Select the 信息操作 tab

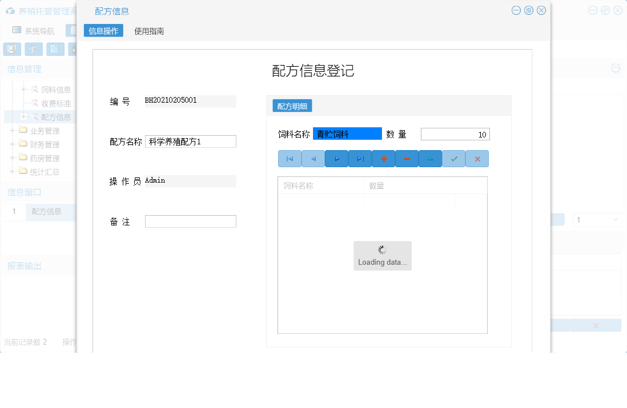pyautogui.click(x=103, y=30)
